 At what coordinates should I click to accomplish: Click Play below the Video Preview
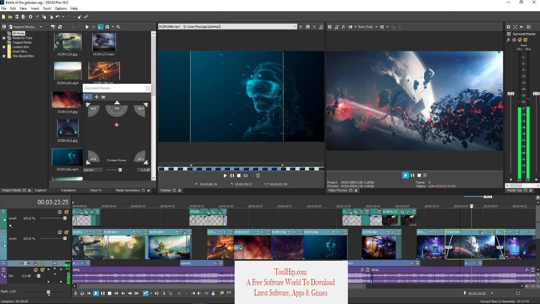[x=405, y=175]
